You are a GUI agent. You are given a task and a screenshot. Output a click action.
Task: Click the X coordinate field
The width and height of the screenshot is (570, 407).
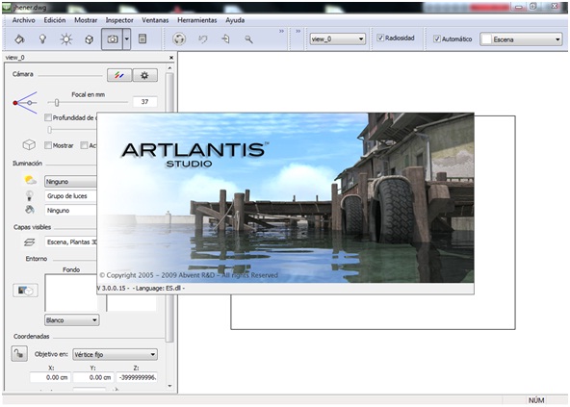50,377
